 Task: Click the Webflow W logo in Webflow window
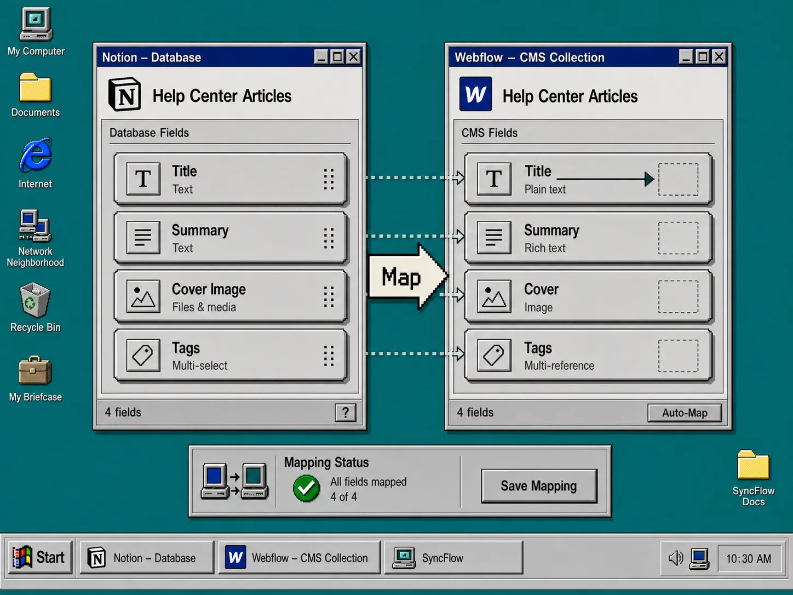(x=475, y=94)
